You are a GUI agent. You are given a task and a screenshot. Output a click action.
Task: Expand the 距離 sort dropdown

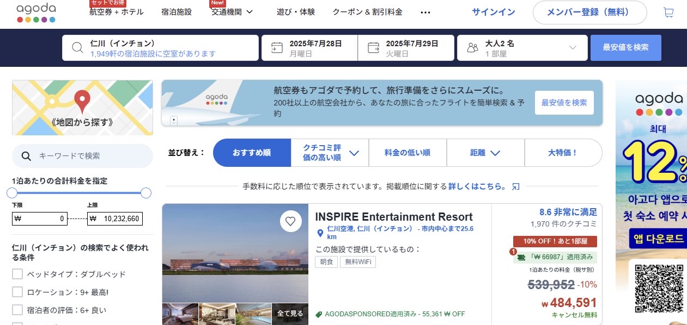[x=495, y=153]
